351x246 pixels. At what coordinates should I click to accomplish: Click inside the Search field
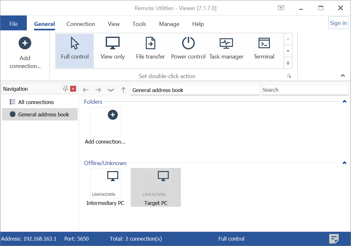(x=305, y=90)
